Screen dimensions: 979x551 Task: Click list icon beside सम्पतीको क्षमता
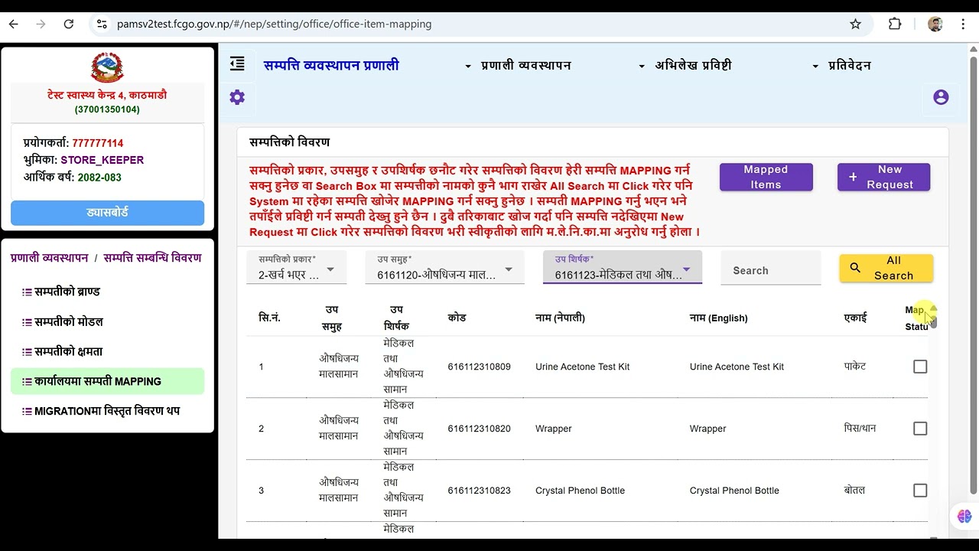click(27, 351)
